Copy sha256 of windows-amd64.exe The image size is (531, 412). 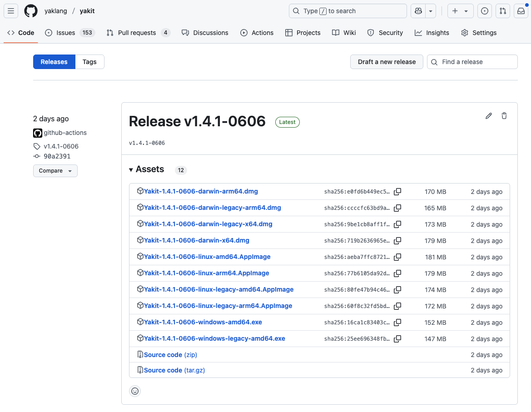click(x=397, y=323)
